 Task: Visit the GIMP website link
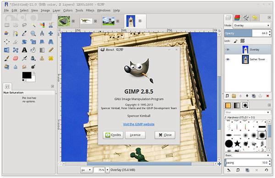pyautogui.click(x=138, y=124)
